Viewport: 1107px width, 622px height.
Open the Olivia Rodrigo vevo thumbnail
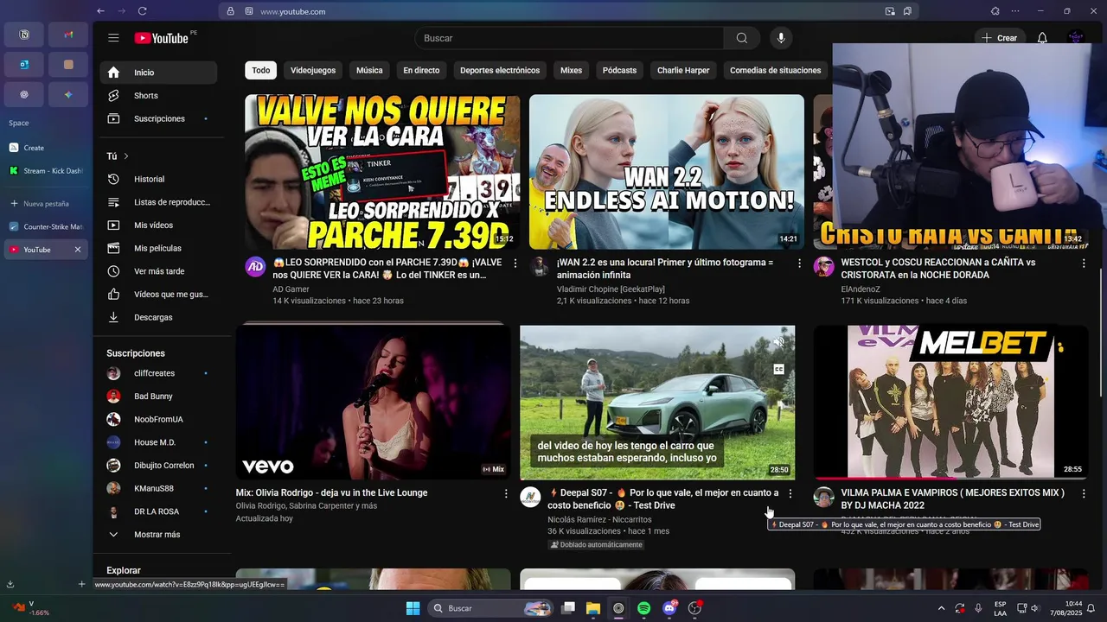[373, 403]
